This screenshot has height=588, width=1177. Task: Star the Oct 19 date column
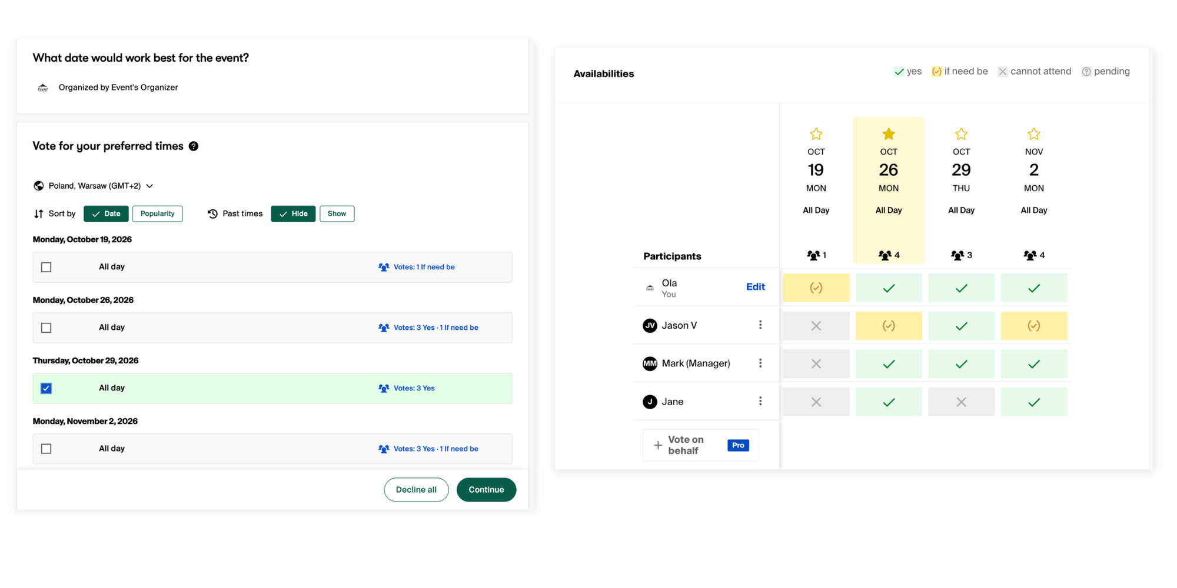coord(816,134)
